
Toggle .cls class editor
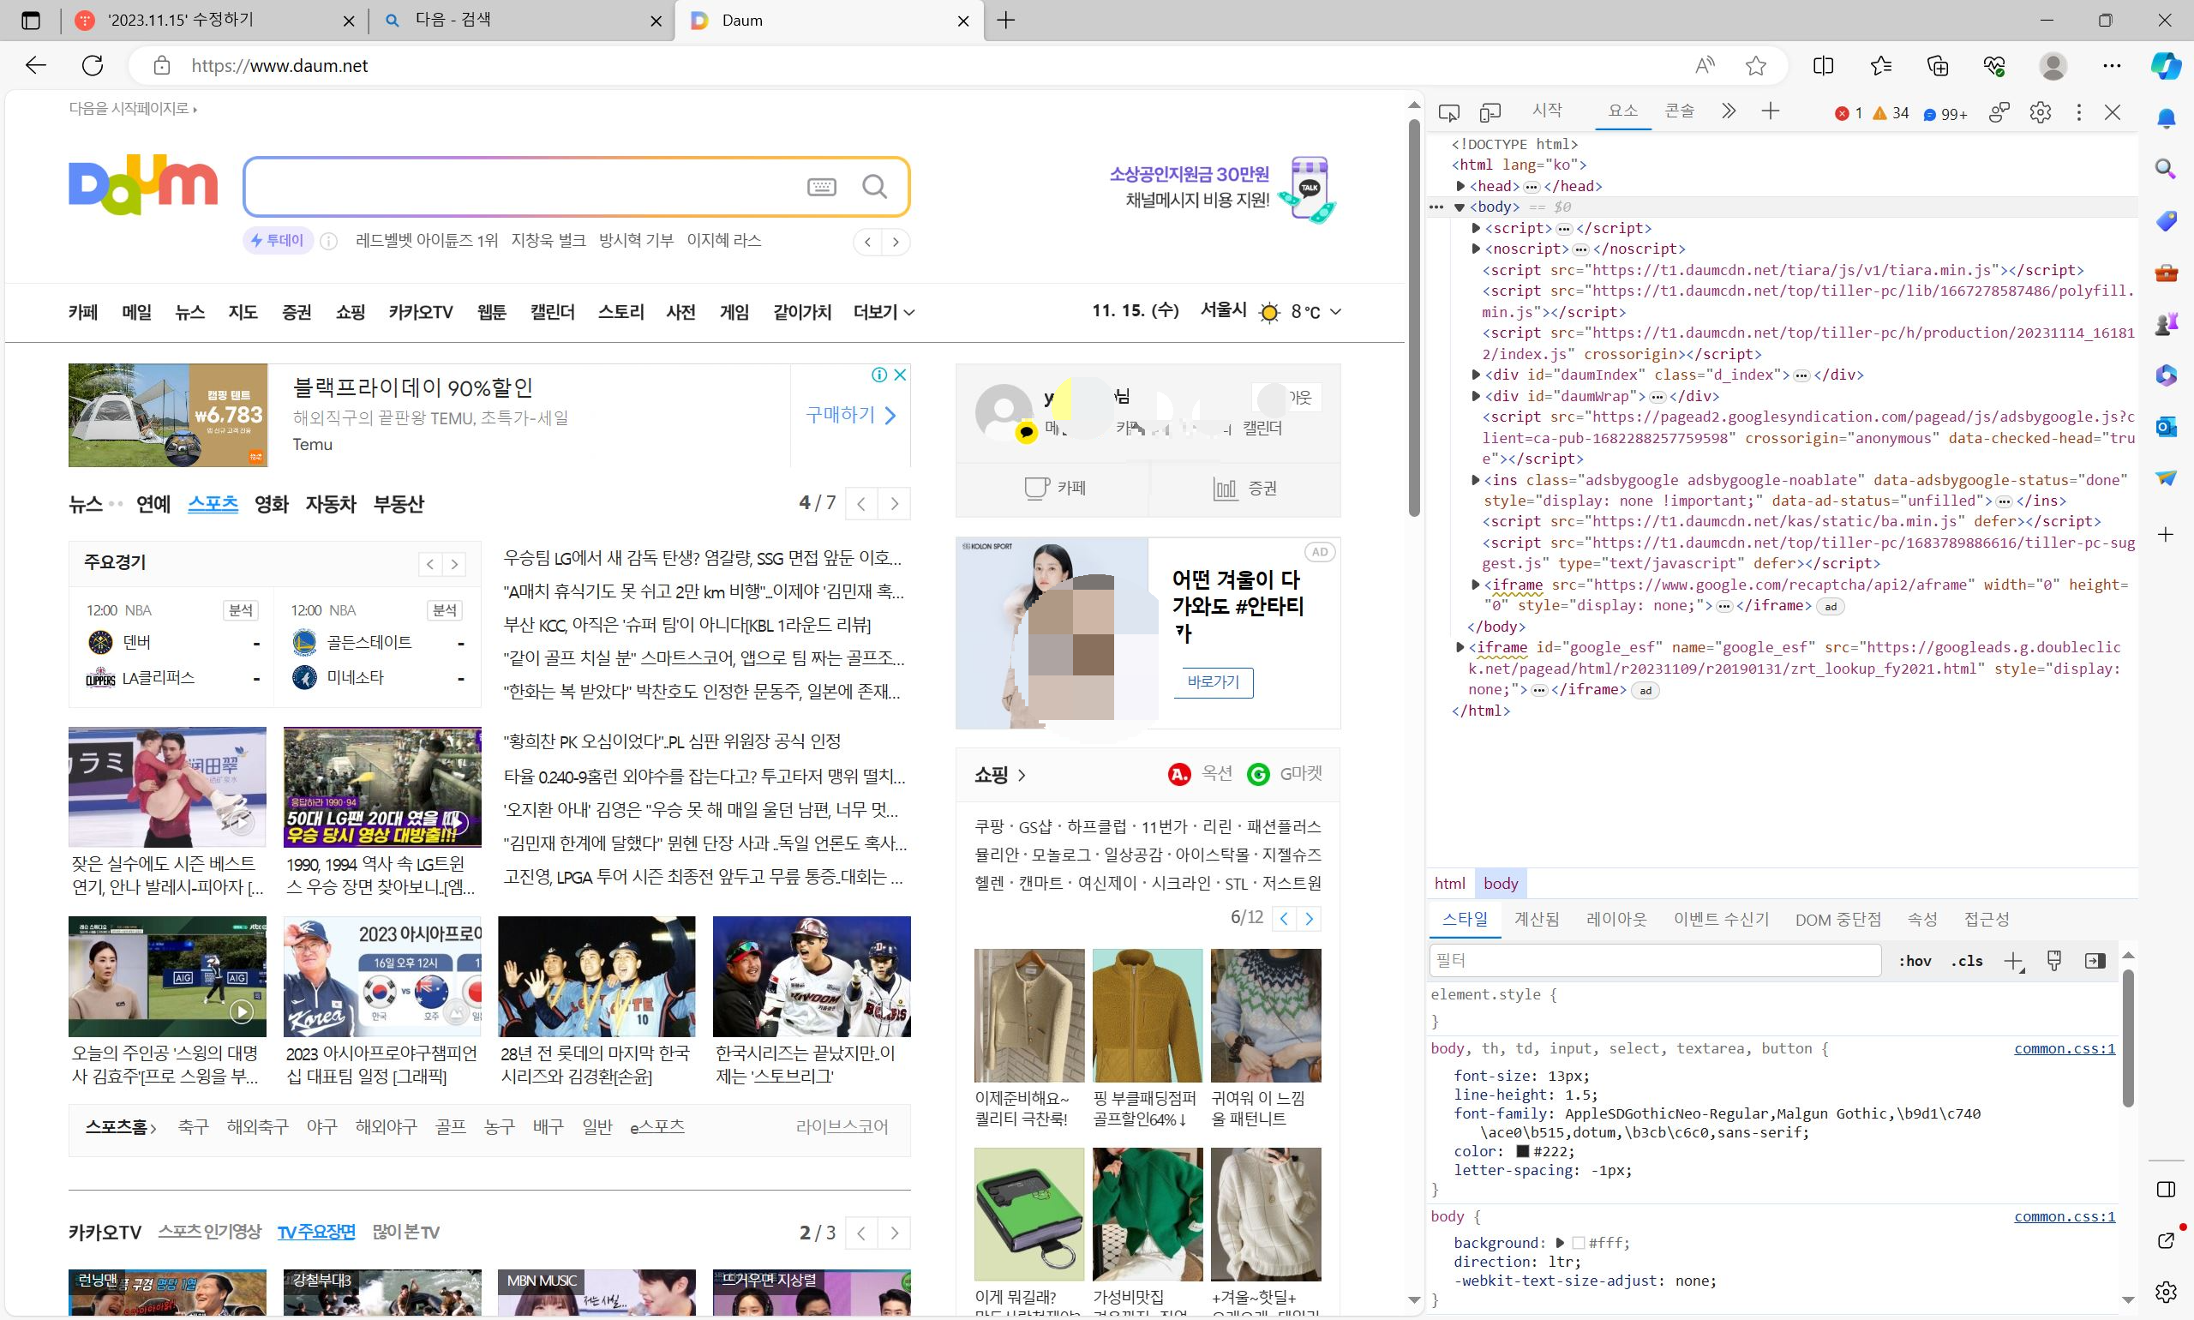tap(1966, 961)
